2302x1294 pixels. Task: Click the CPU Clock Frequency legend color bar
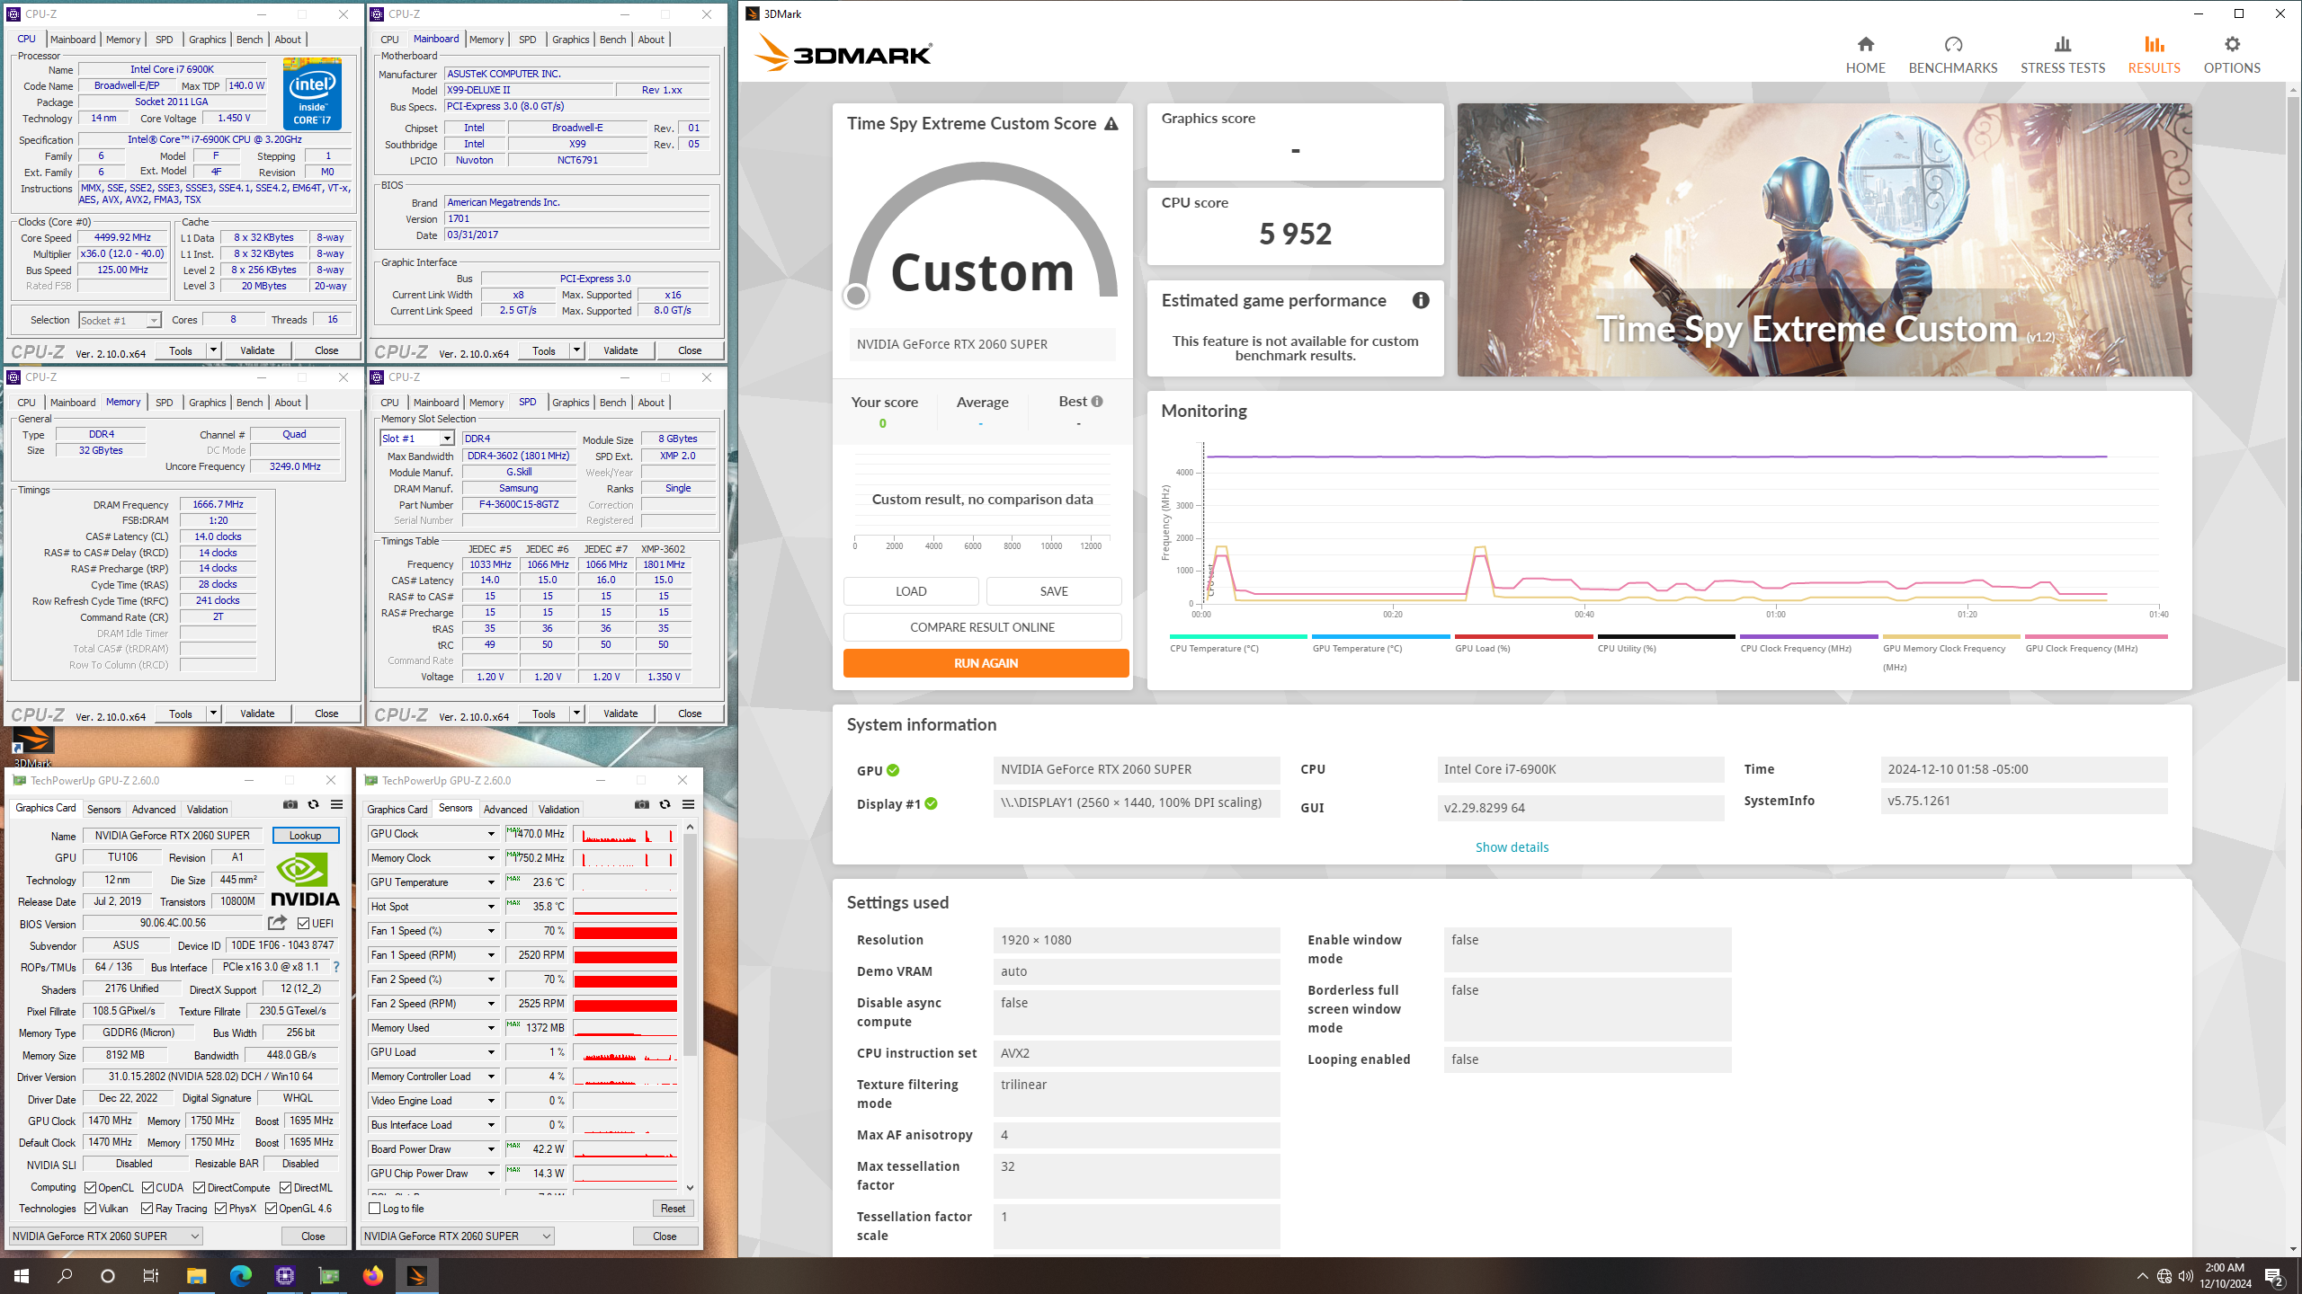1808,637
